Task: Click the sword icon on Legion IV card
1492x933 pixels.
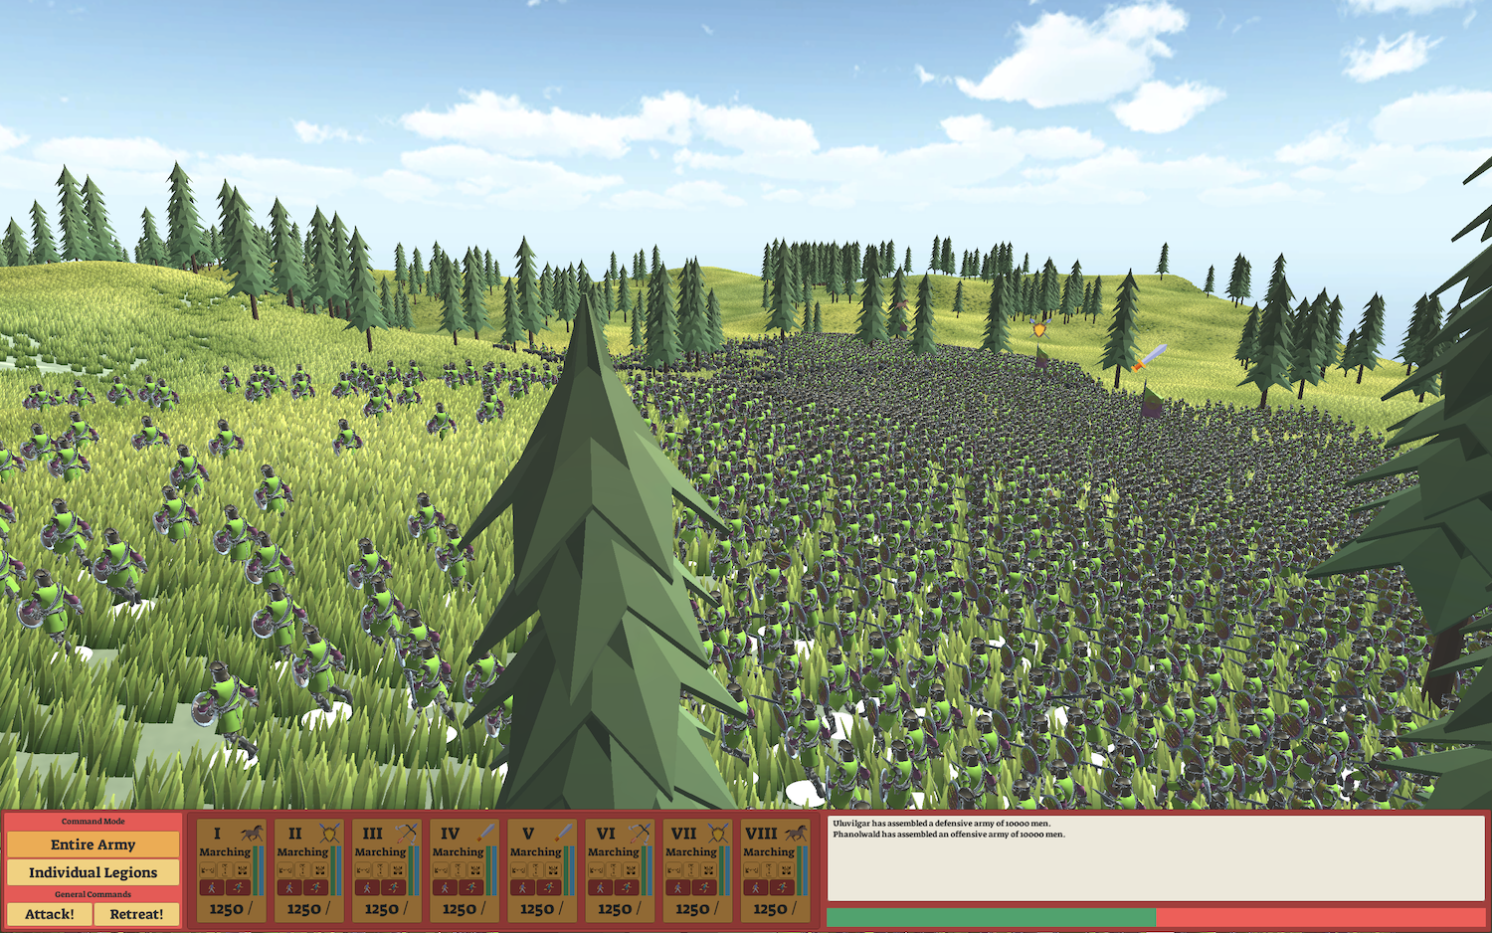Action: point(484,833)
